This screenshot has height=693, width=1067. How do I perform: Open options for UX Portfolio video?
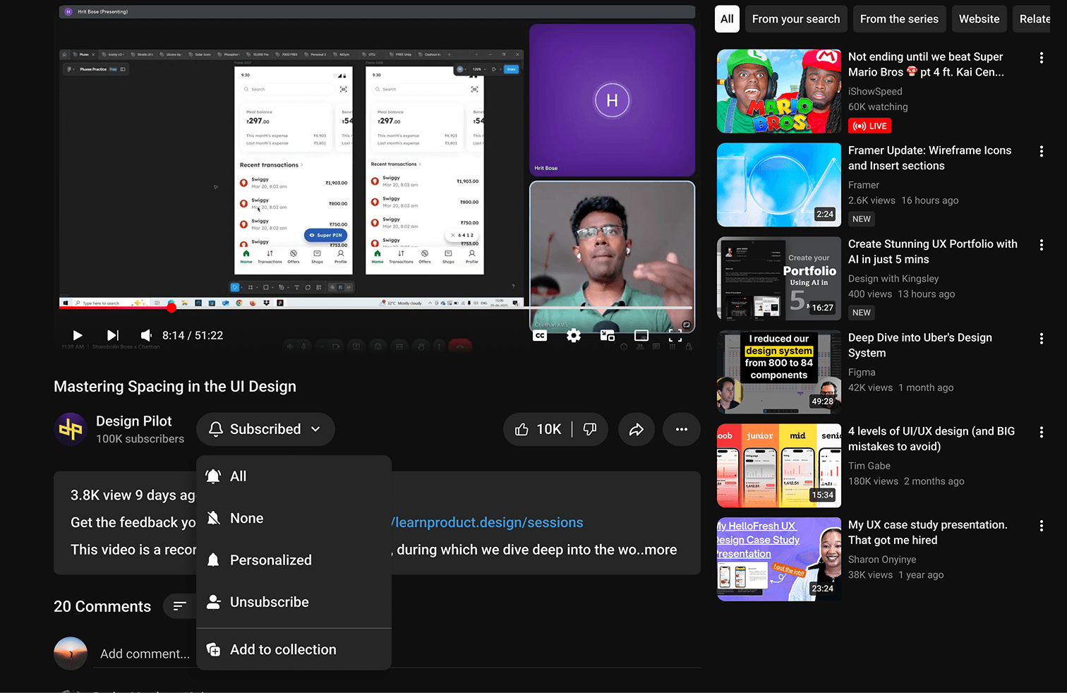(1041, 245)
